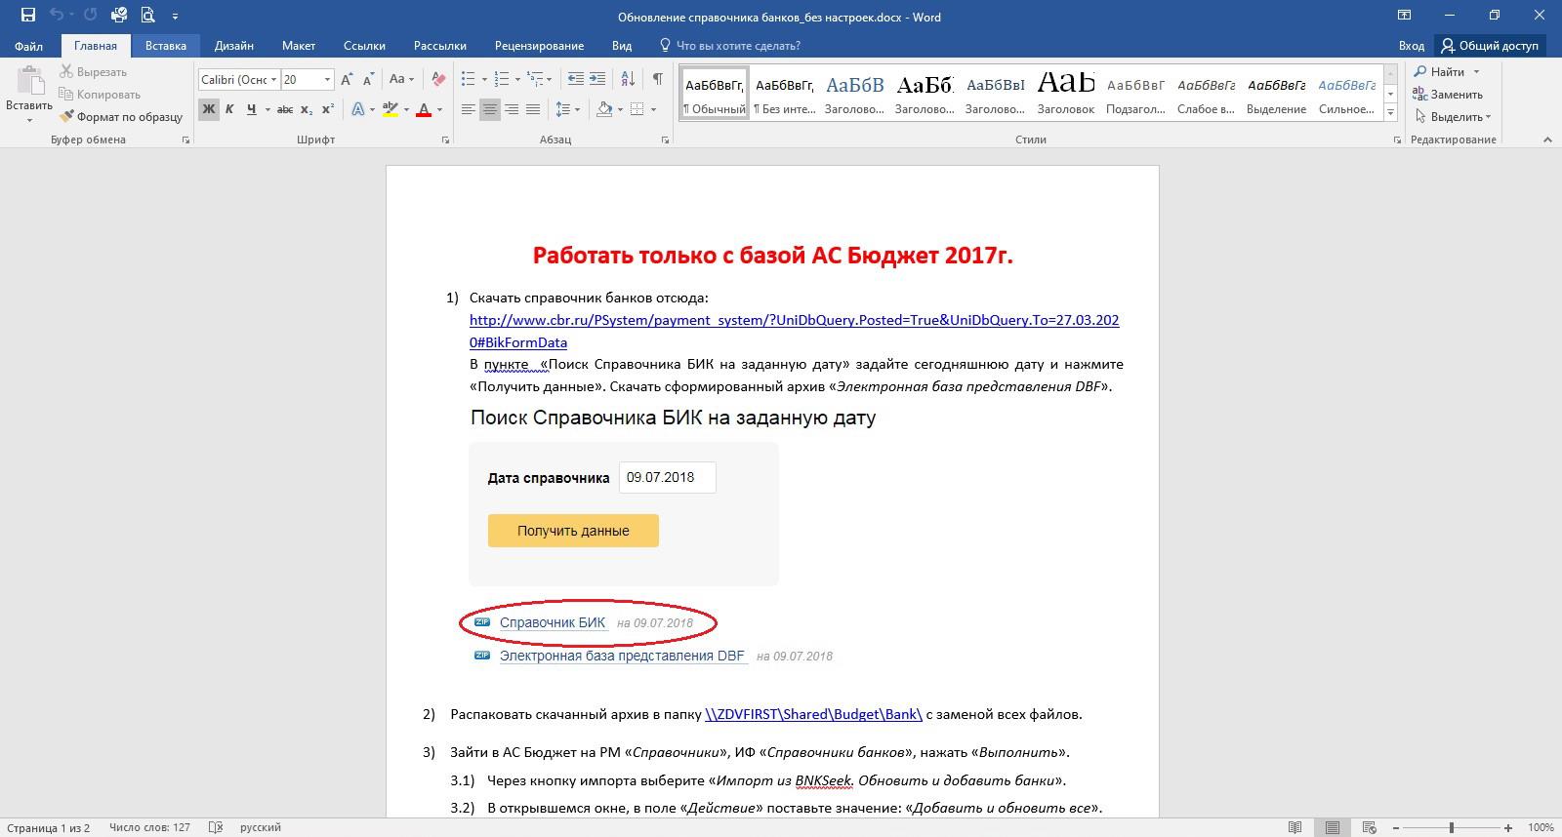Sort text with the A-Я sort icon
1562x837 pixels.
pos(628,80)
